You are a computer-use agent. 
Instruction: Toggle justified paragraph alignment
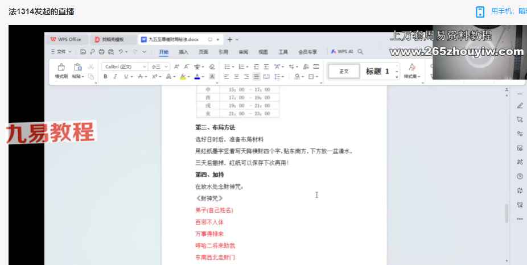tap(257, 76)
